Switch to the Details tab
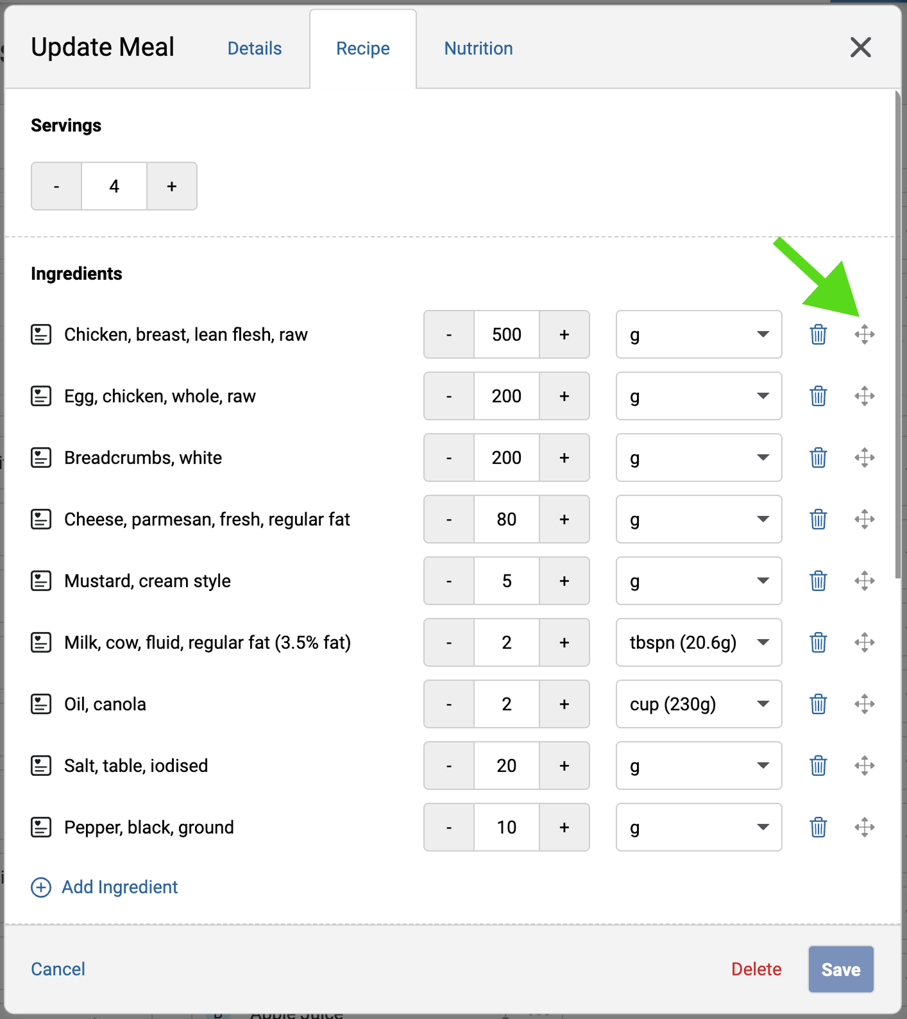Image resolution: width=907 pixels, height=1019 pixels. pos(255,48)
